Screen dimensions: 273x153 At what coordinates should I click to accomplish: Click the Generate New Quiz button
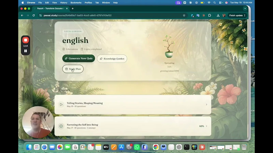point(78,58)
